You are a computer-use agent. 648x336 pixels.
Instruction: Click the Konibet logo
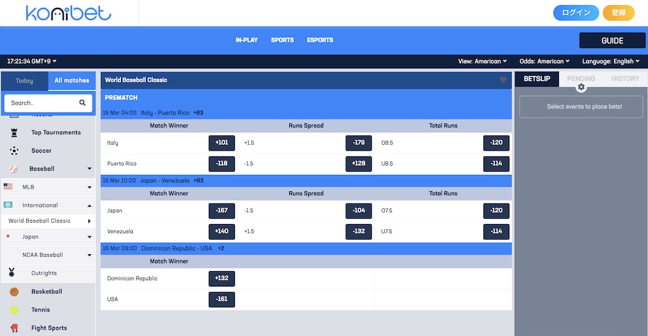[69, 13]
